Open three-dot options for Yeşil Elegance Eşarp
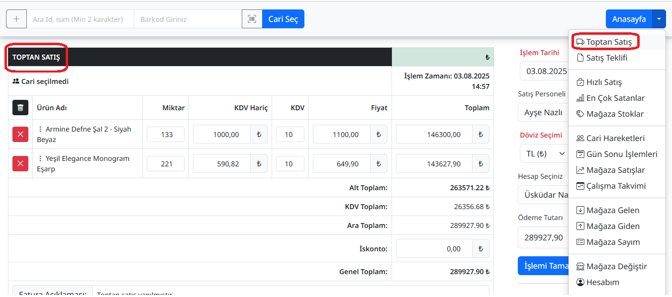Viewport: 672px width, 297px height. (40, 158)
